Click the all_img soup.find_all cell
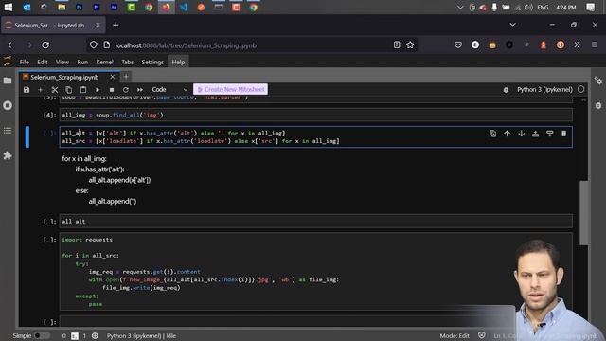The height and width of the screenshot is (341, 606). 315,115
